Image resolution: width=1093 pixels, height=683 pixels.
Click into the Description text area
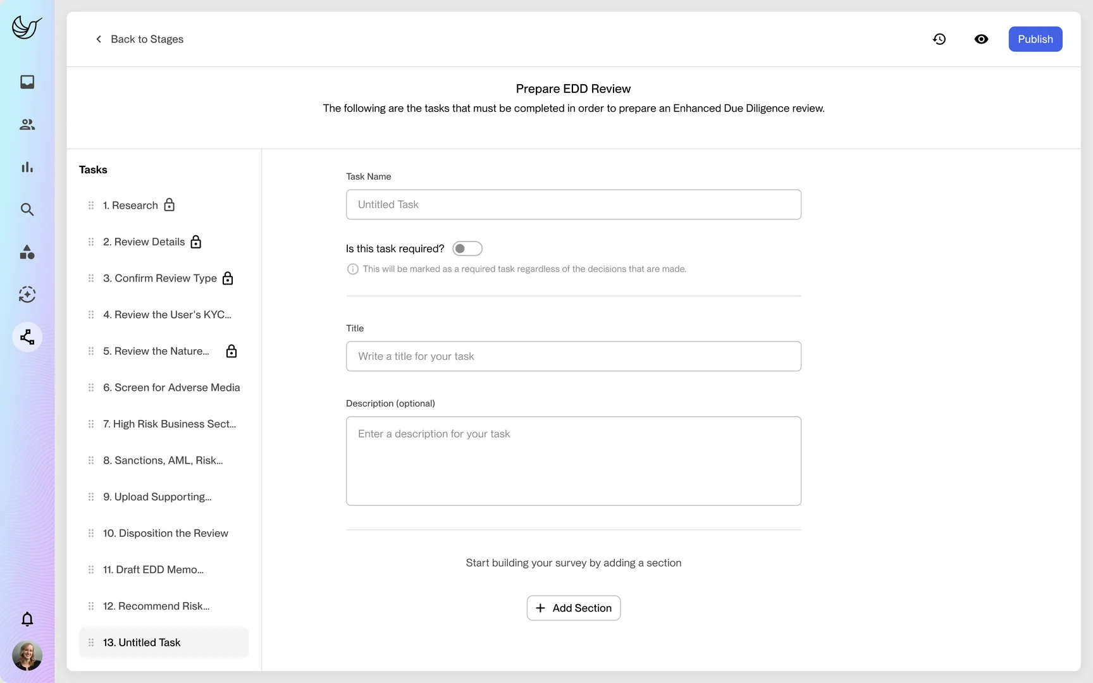574,461
